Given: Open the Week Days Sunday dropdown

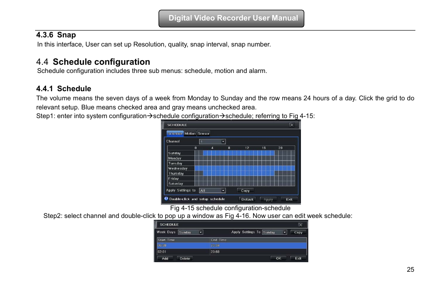Looking at the screenshot, I should pos(191,232).
